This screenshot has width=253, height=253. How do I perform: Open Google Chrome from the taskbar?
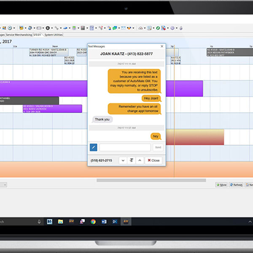tap(93, 221)
